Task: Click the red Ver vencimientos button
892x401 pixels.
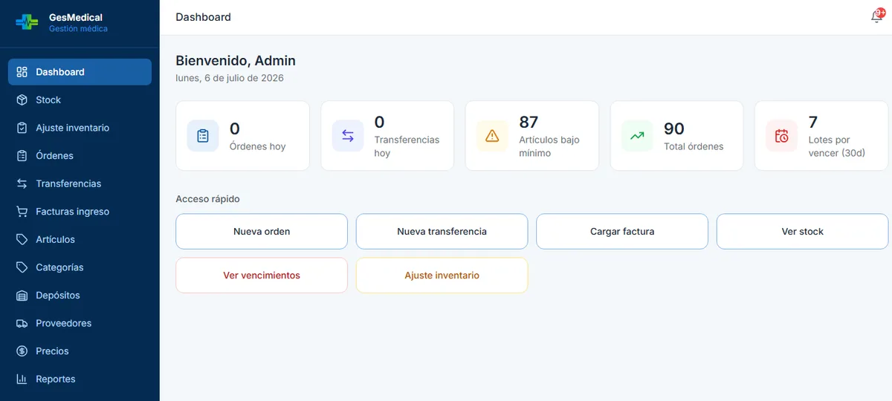Action: (x=262, y=276)
